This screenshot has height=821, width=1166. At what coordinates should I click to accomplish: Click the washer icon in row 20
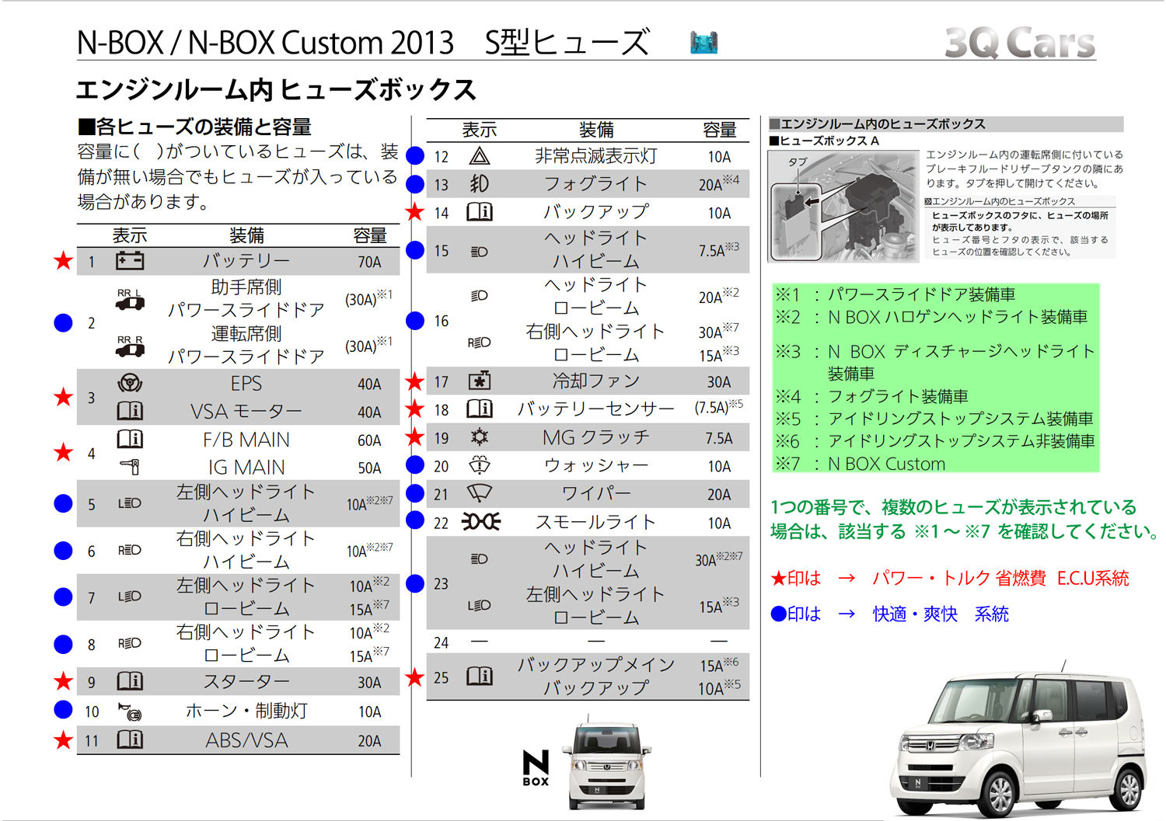480,465
